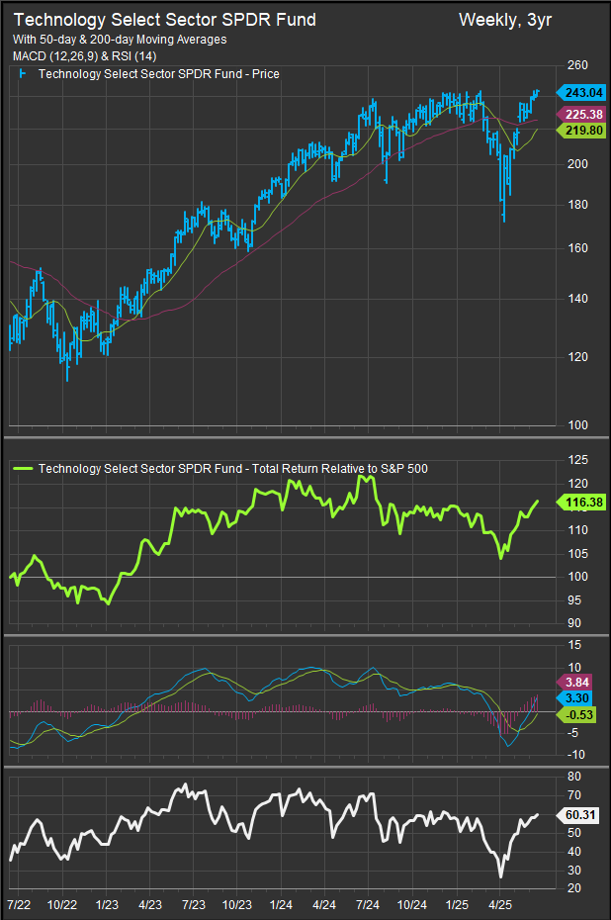Click the 1/24 date label on x-axis
This screenshot has height=920, width=611.
(x=282, y=904)
